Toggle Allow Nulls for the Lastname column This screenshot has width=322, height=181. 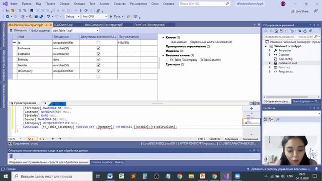tap(99, 54)
